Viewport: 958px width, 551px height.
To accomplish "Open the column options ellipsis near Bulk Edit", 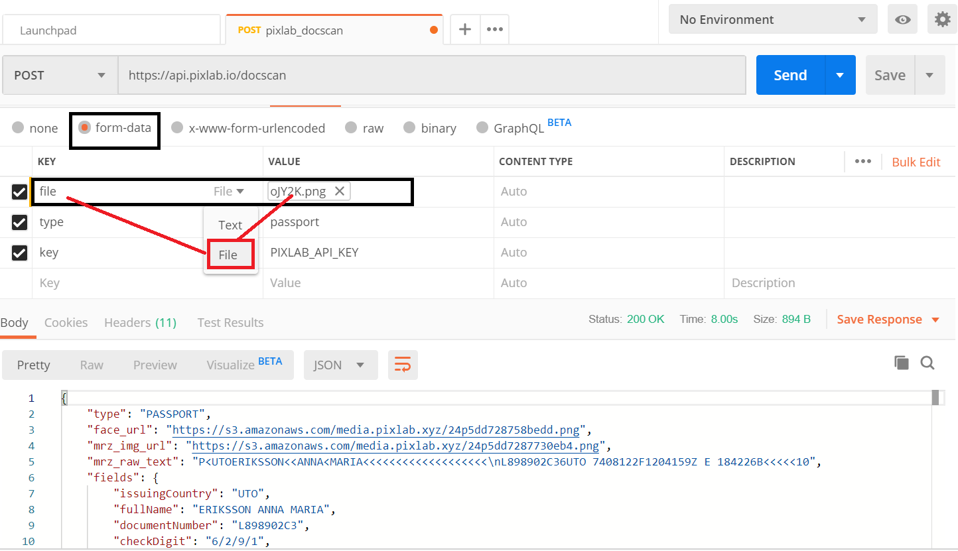I will tap(862, 162).
